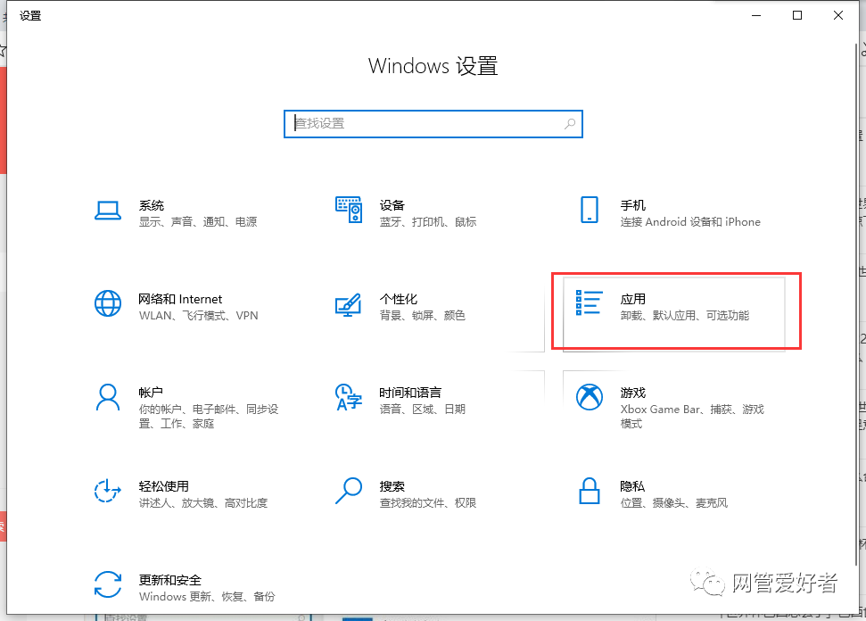
Task: Open the Devices keyboard and speaker icon
Action: (348, 211)
